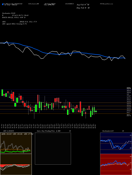The image size is (132, 175).
Task: Click the 'Avg Vol: 0 M' label
Action: point(83,5)
